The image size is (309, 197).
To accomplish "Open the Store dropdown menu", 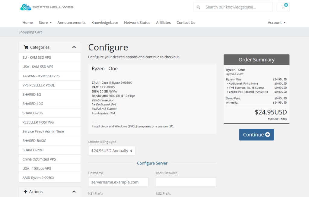I will point(45,23).
